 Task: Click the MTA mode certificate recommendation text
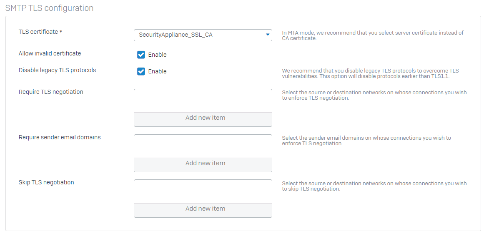click(372, 35)
